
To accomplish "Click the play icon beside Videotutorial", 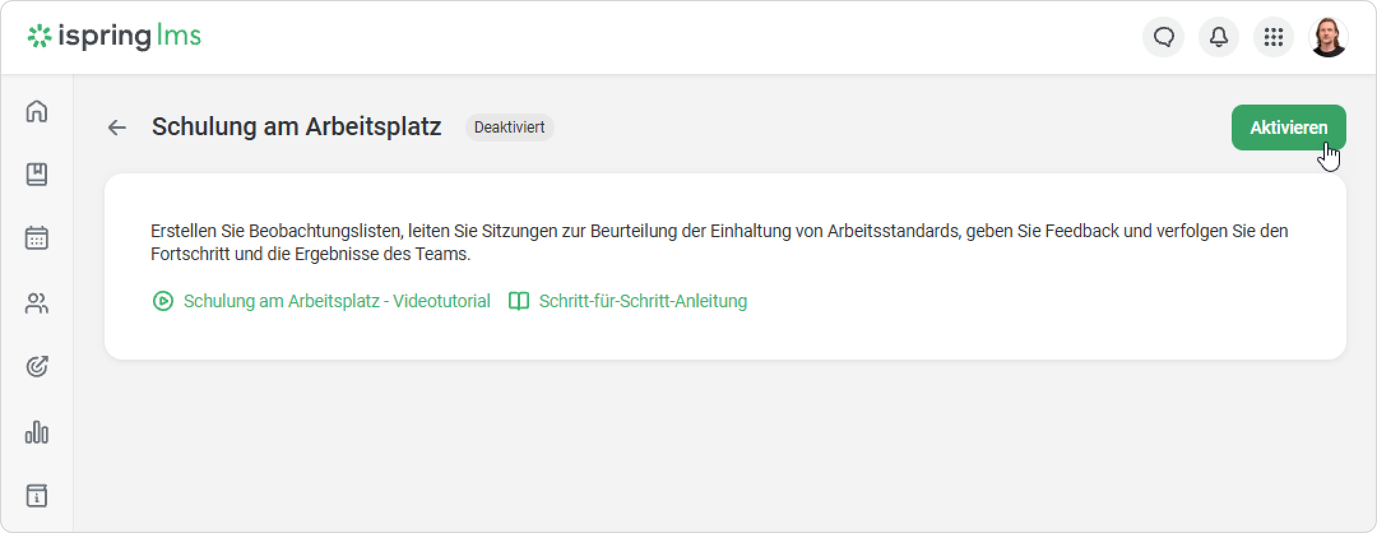I will [163, 301].
